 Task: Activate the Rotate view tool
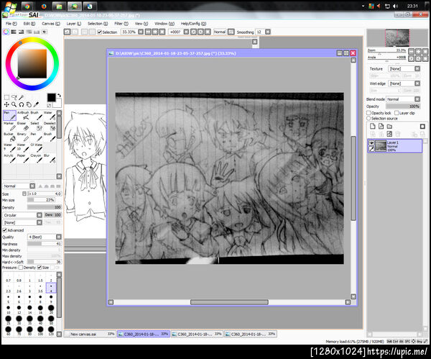(x=22, y=104)
